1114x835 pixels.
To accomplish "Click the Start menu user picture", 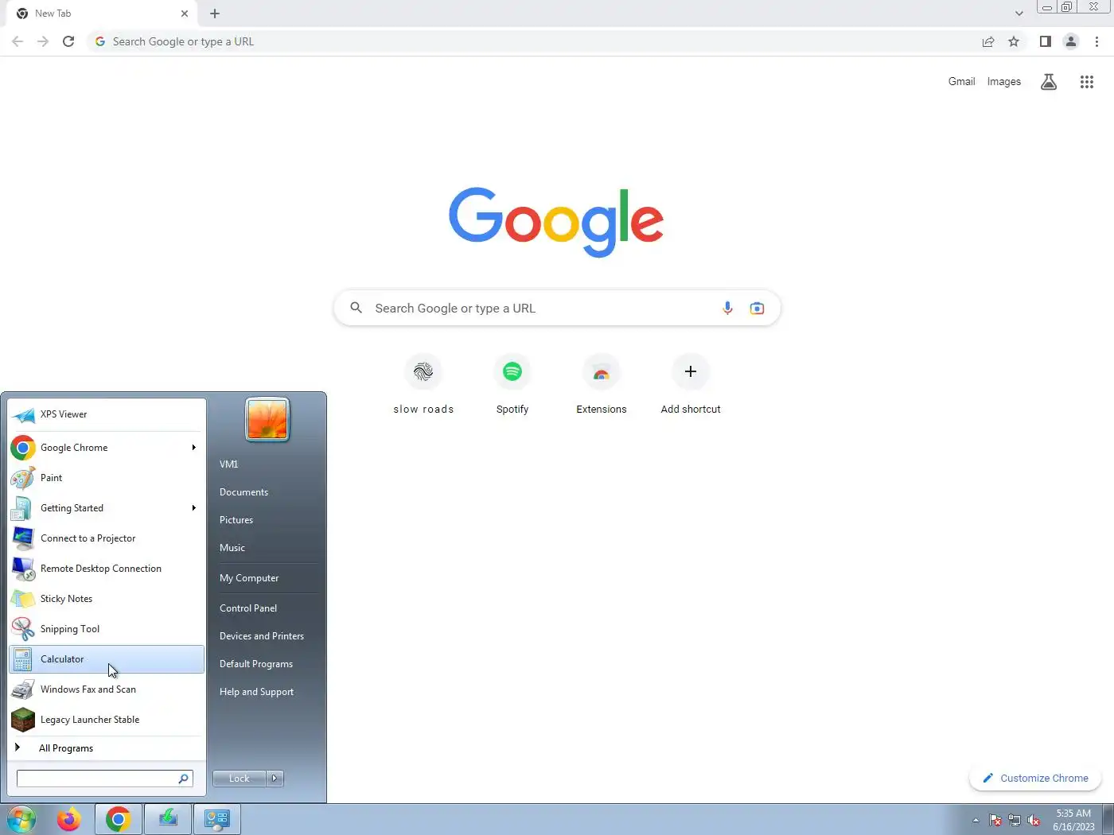I will coord(267,419).
